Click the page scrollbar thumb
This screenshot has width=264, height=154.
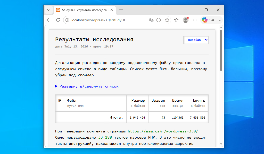pyautogui.click(x=221, y=50)
